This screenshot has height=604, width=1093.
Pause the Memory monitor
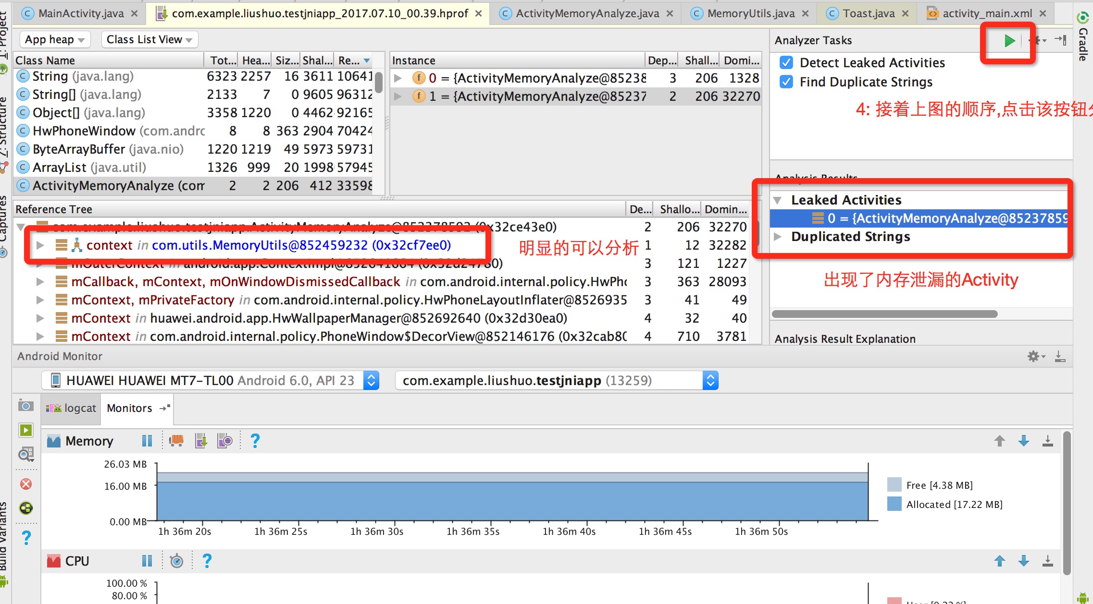pyautogui.click(x=147, y=440)
